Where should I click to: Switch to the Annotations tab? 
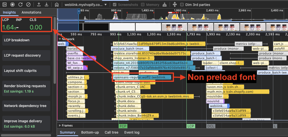(31, 12)
